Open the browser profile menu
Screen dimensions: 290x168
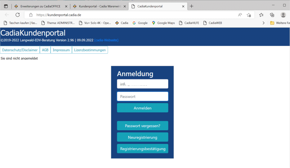[283, 15]
